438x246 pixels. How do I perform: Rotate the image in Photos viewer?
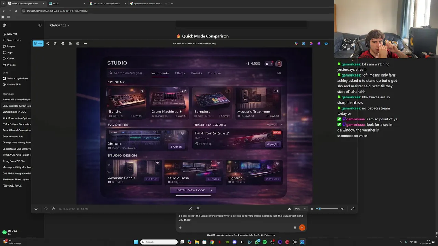tap(48, 44)
